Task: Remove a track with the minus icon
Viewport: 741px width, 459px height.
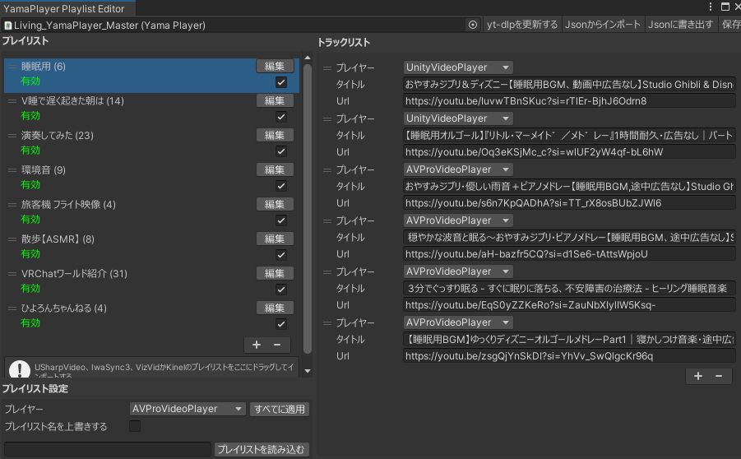Action: coord(719,376)
